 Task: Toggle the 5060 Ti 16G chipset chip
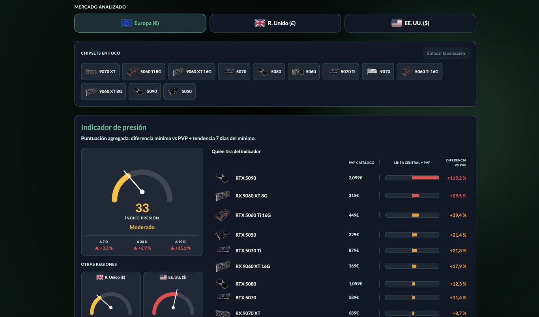tap(419, 72)
